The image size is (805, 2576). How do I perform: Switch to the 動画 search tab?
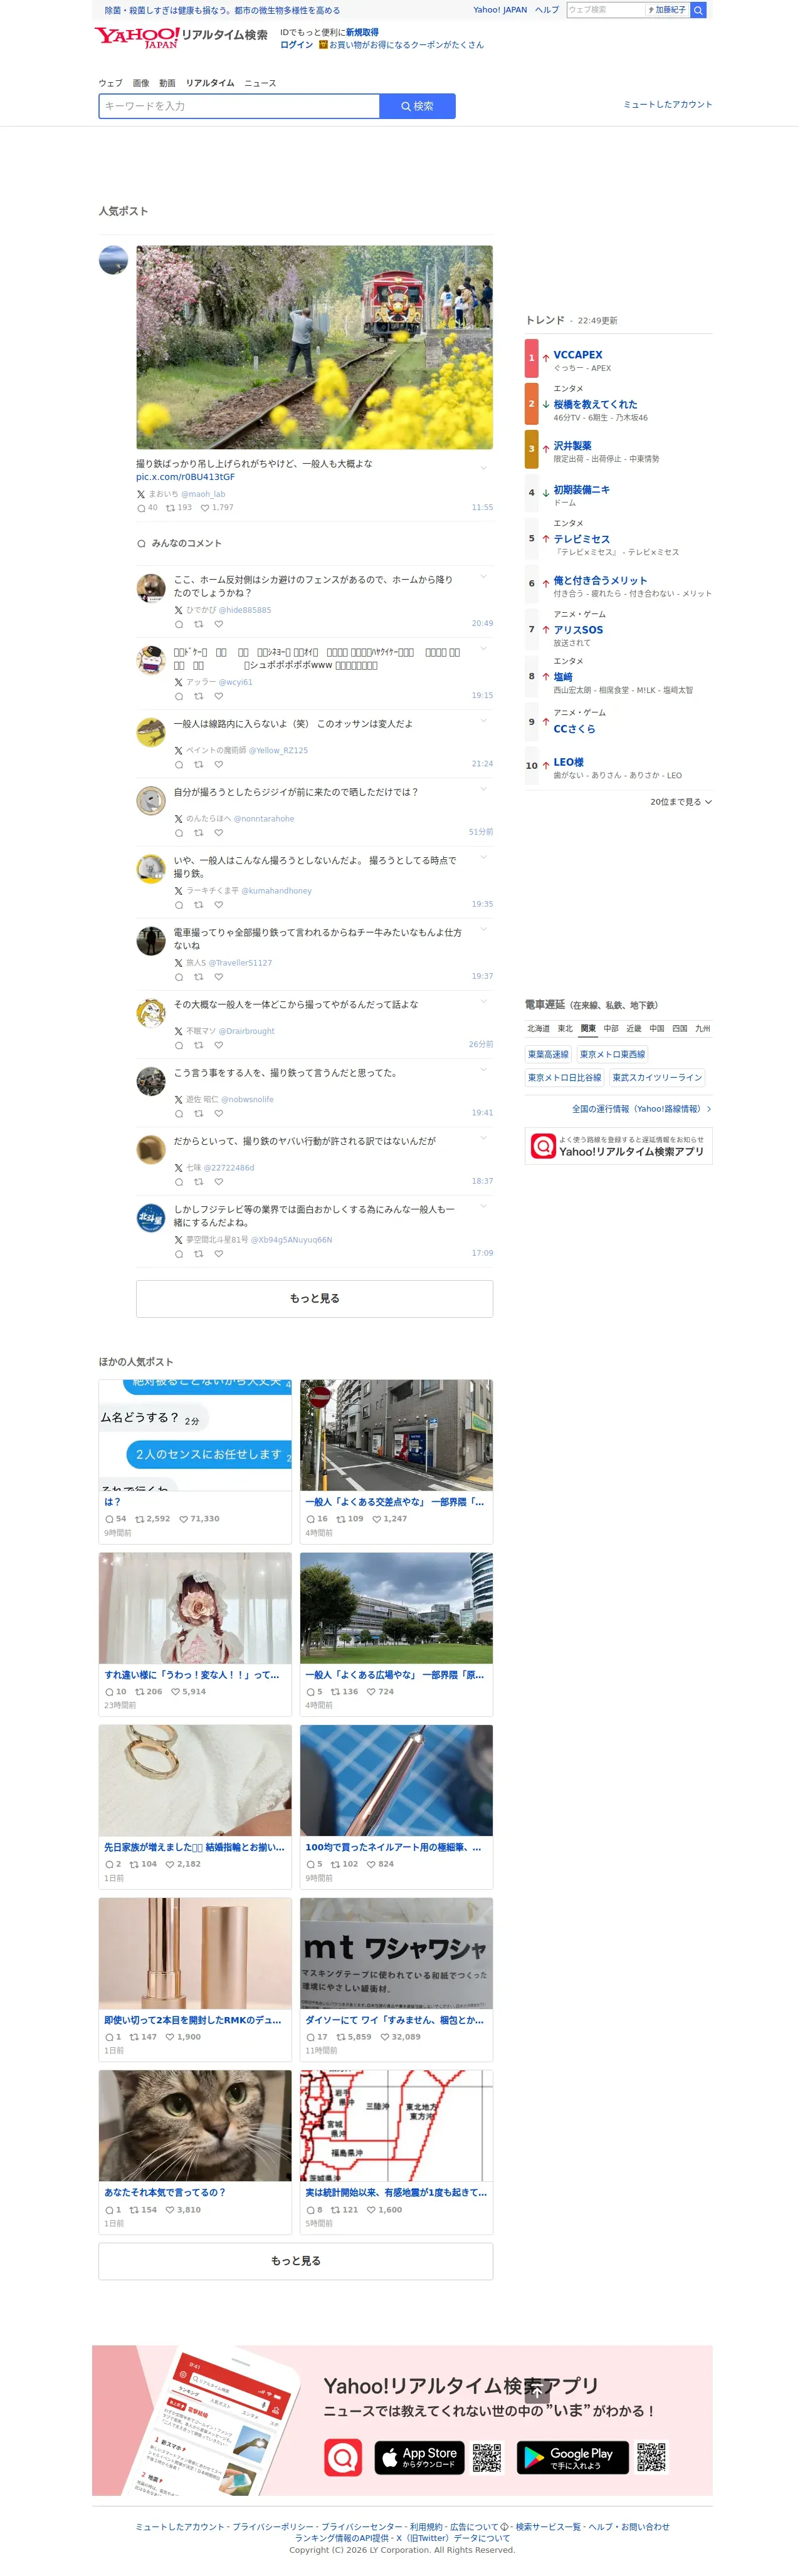[x=167, y=83]
